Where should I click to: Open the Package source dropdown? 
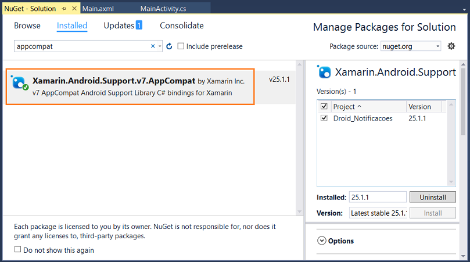coord(411,46)
